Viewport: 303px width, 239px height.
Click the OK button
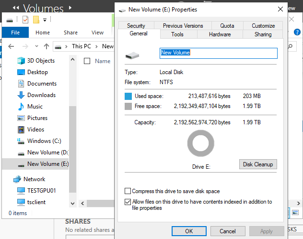point(189,231)
